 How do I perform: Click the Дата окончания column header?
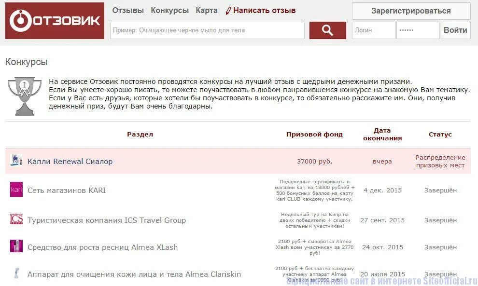coord(382,135)
